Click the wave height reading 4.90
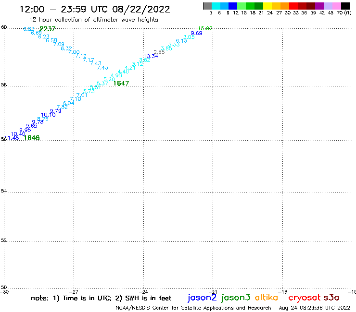The width and height of the screenshot is (356, 312). click(116, 76)
